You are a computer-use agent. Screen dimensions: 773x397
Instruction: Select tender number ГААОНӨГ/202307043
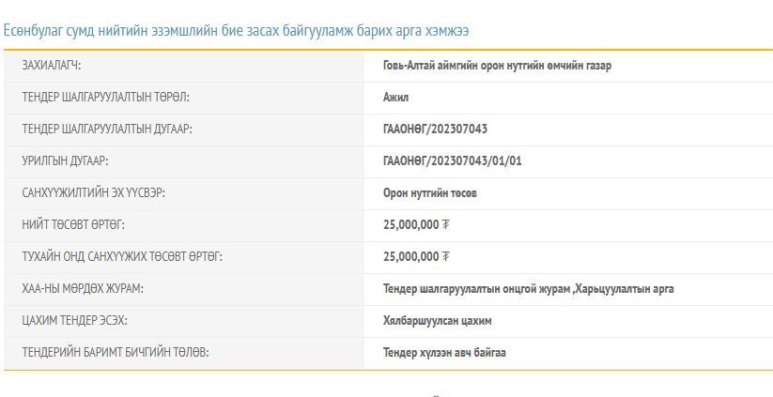[435, 130]
